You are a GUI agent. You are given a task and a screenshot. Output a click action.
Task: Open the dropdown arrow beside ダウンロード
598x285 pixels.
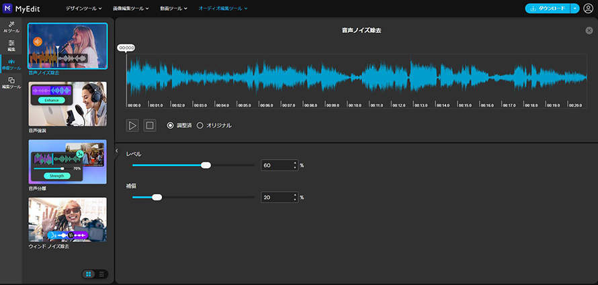click(x=574, y=9)
